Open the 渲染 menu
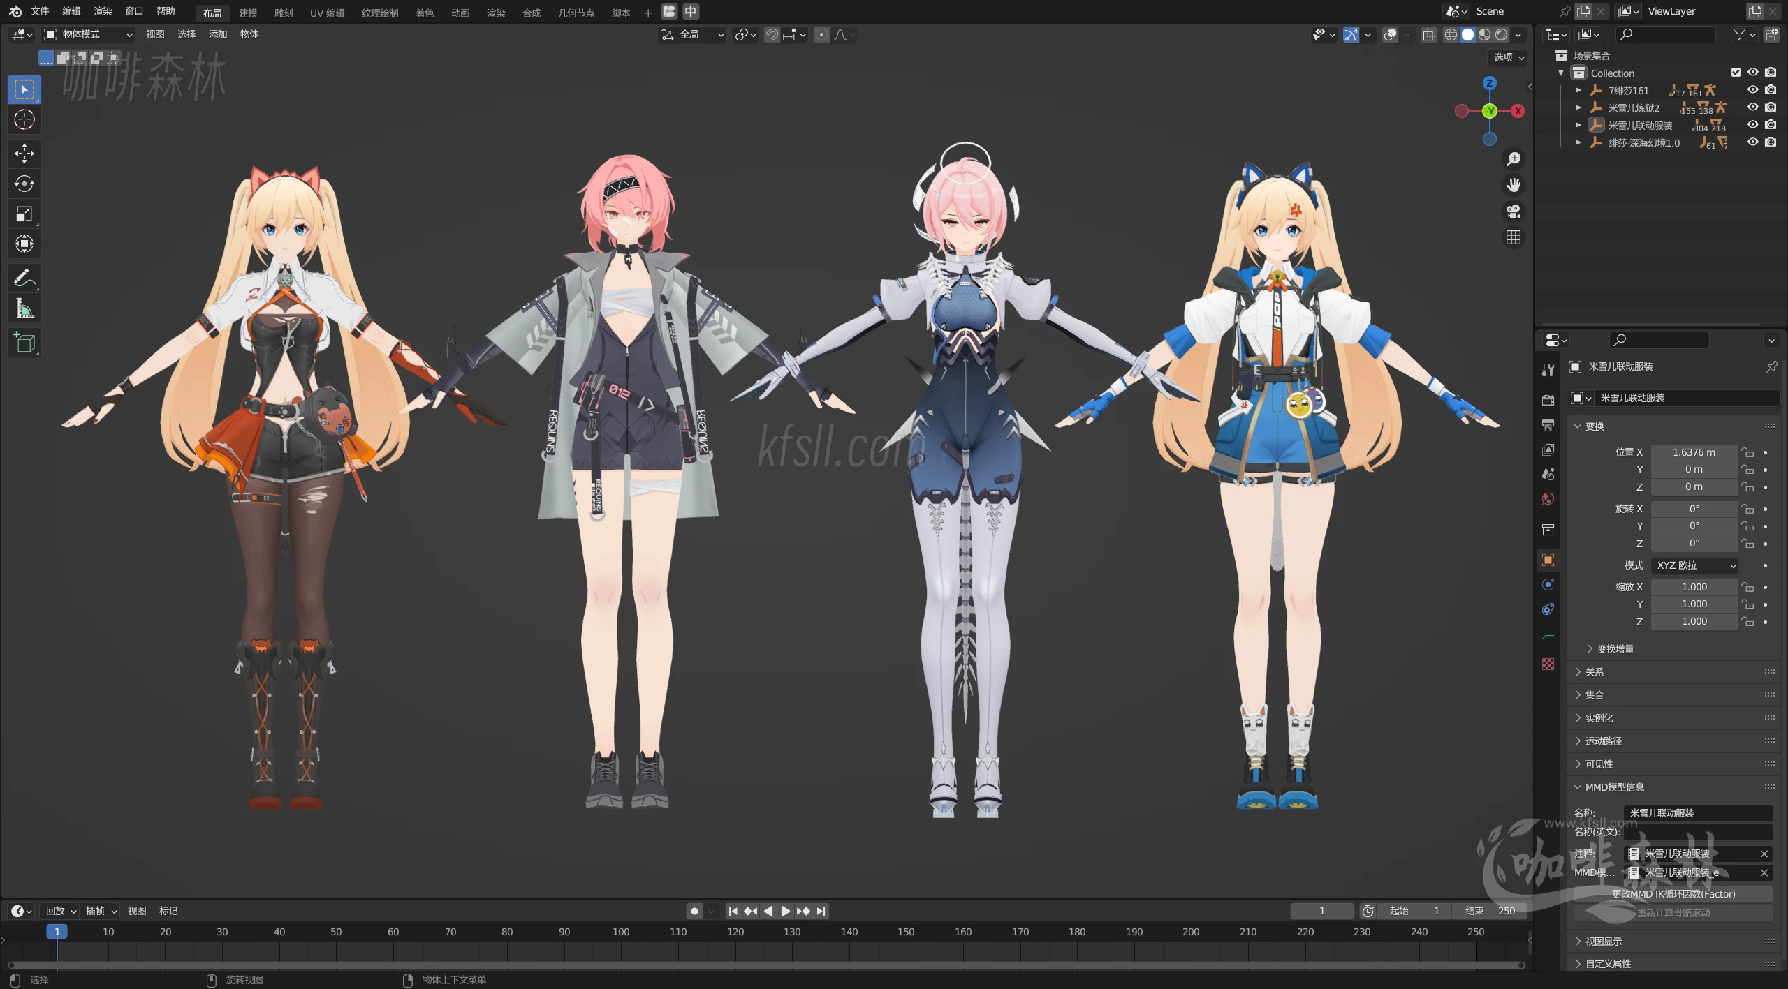1788x989 pixels. coord(103,11)
